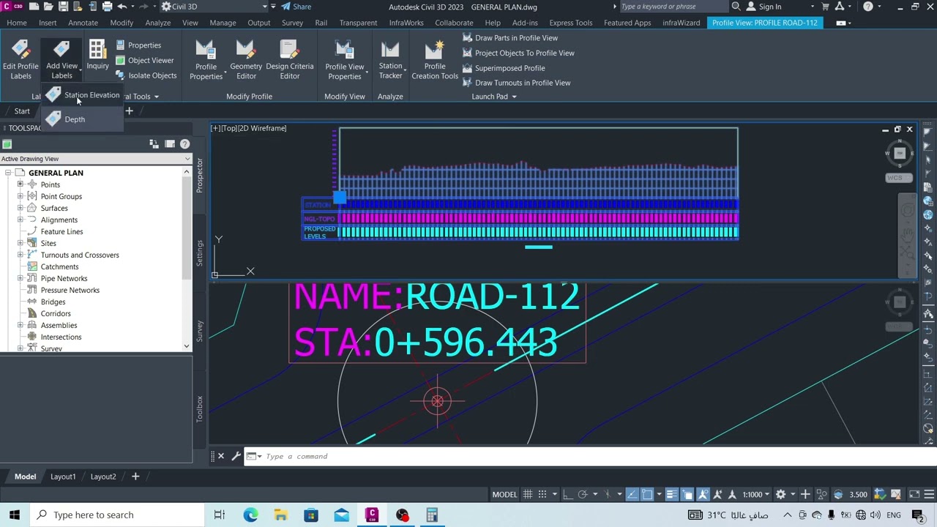Click the Plot printer icon
Image resolution: width=937 pixels, height=527 pixels.
(107, 7)
